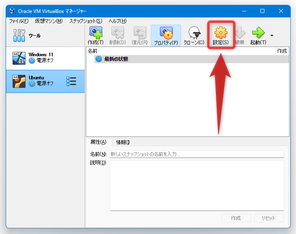Switch to the 情報(I) tab
Screen dimensions: 296x234
pos(123,142)
